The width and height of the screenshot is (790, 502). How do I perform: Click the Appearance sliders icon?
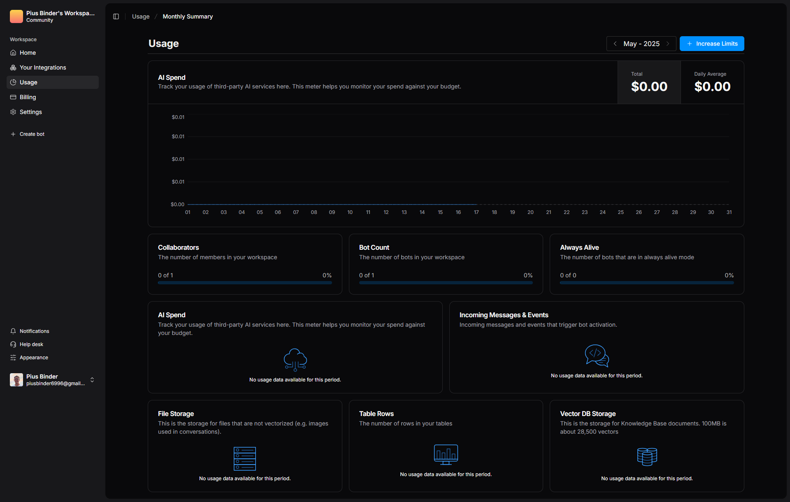coord(13,358)
